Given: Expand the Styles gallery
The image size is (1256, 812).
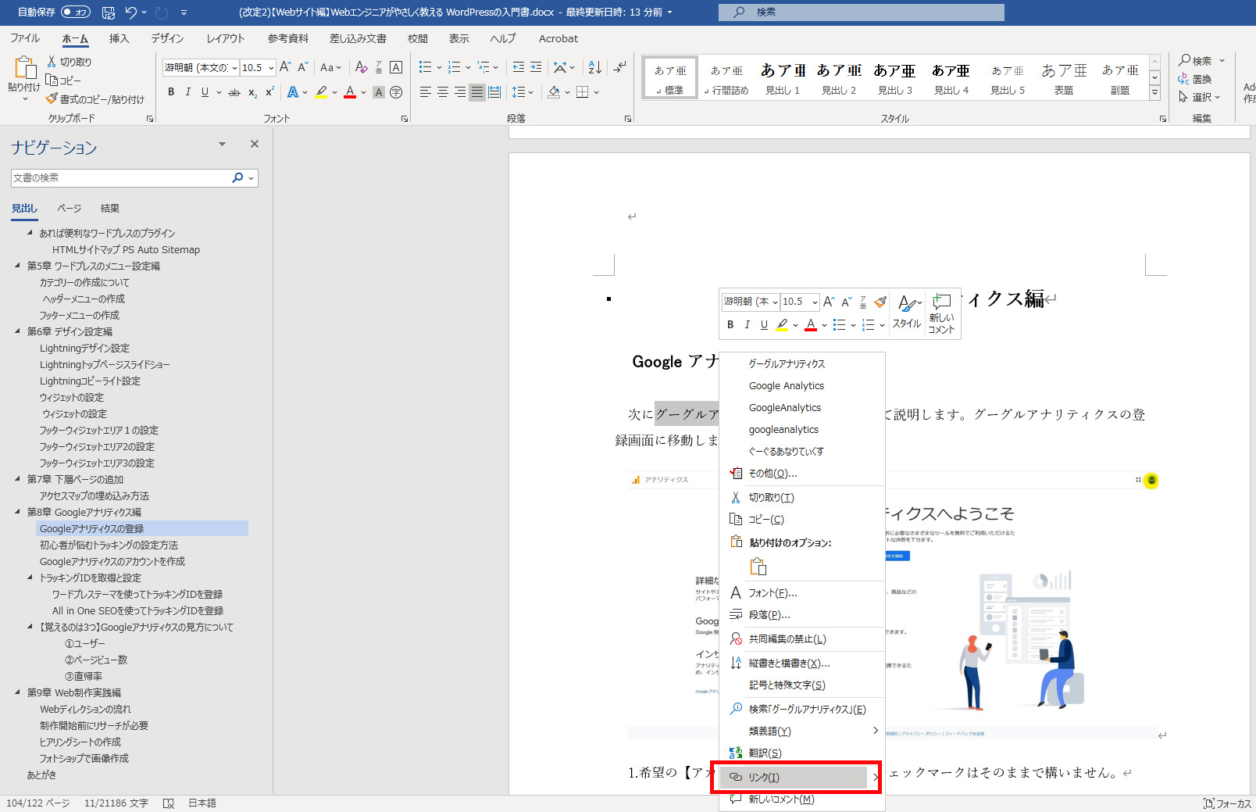Looking at the screenshot, I should pos(1154,93).
